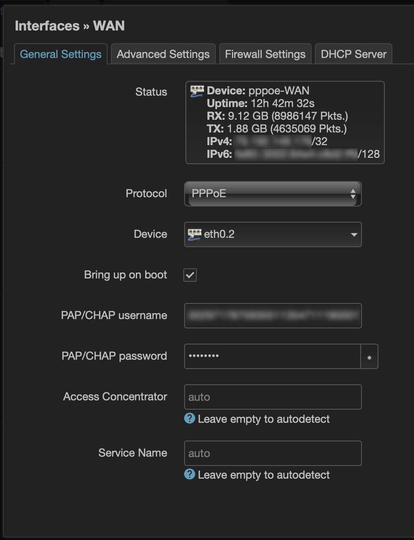
Task: Click the Interfaces WAN page heading
Action: coord(70,26)
